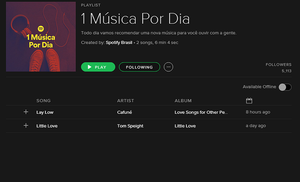Unfollow playlist via Following button
300x182 pixels.
[139, 67]
